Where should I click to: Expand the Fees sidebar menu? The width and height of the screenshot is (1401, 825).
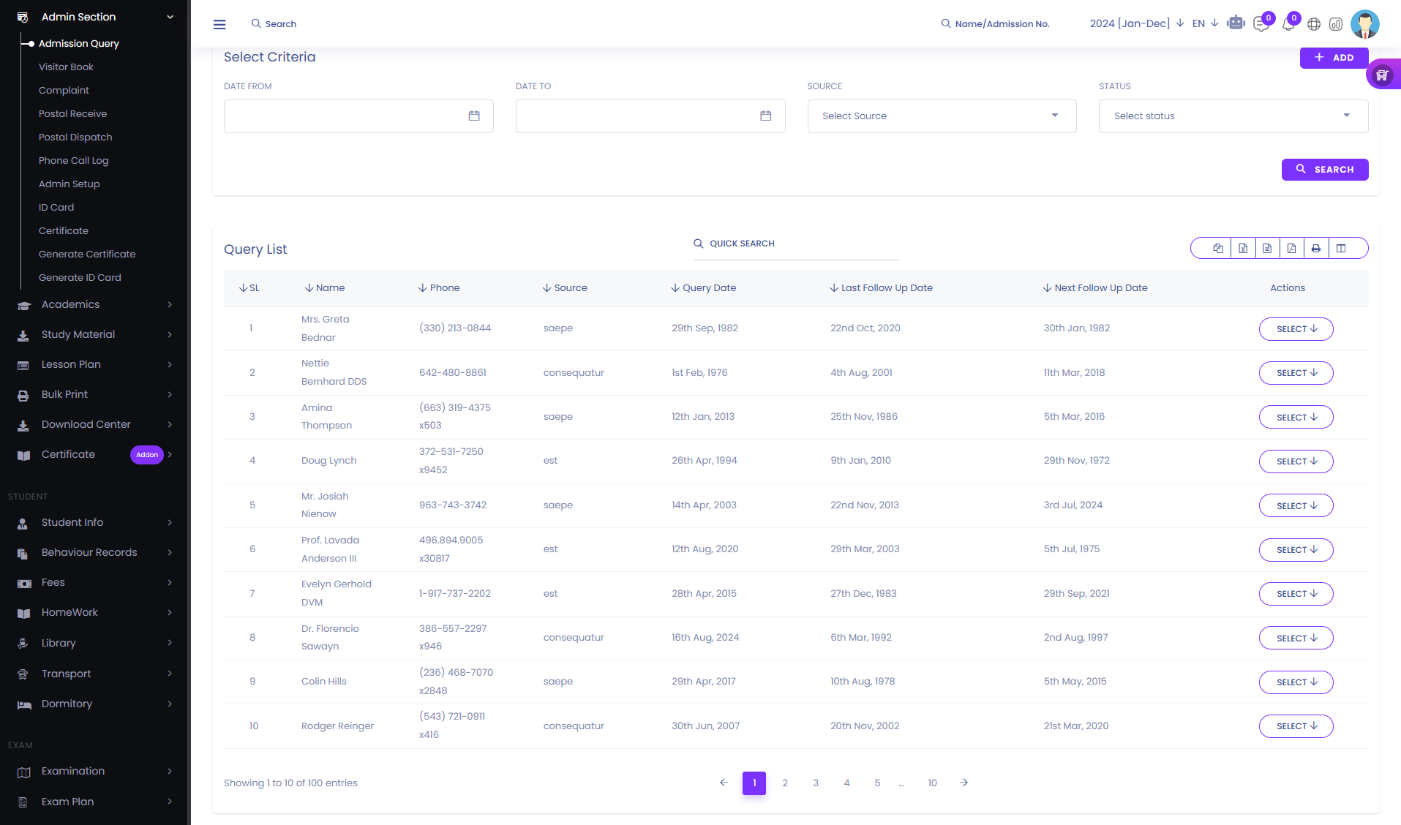95,582
